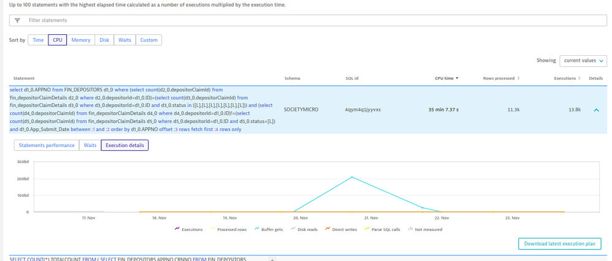Click the Not measured legend icon

(x=410, y=229)
